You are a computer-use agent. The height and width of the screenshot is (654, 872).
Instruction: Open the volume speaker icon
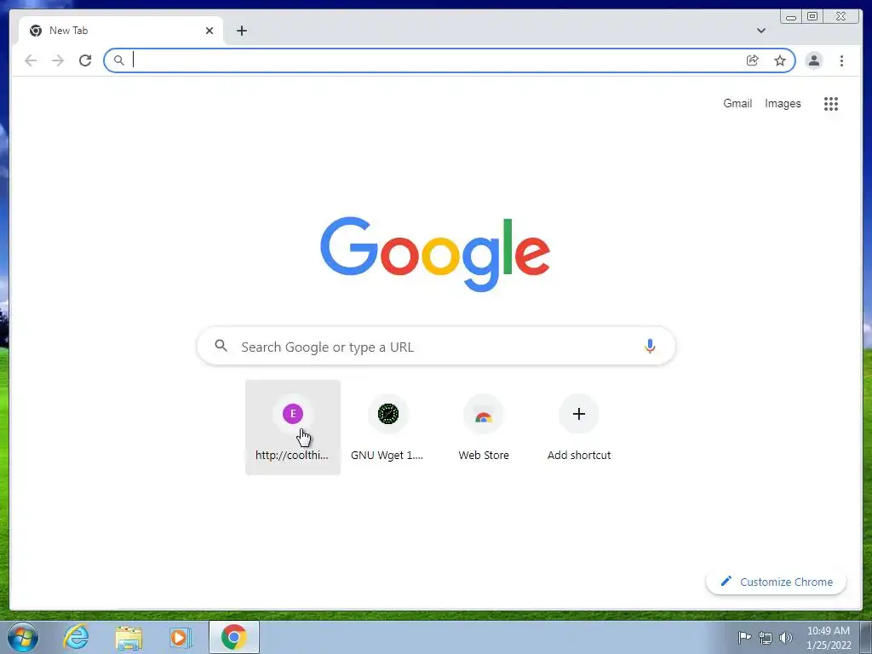pyautogui.click(x=786, y=637)
